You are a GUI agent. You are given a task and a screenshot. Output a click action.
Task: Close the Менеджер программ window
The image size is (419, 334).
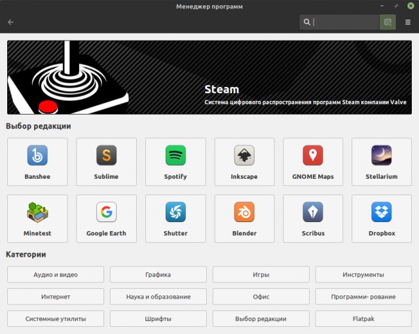[x=410, y=6]
